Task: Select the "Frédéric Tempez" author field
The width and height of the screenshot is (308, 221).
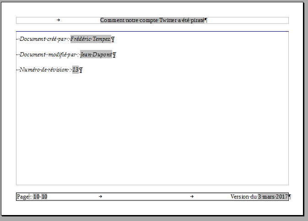Action: [x=90, y=39]
